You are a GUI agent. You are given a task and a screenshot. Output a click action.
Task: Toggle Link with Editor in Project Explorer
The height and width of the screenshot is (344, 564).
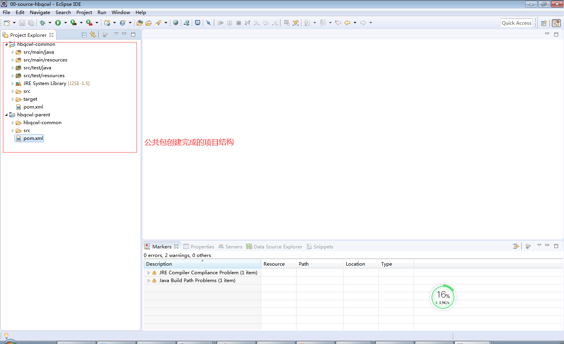click(x=92, y=34)
